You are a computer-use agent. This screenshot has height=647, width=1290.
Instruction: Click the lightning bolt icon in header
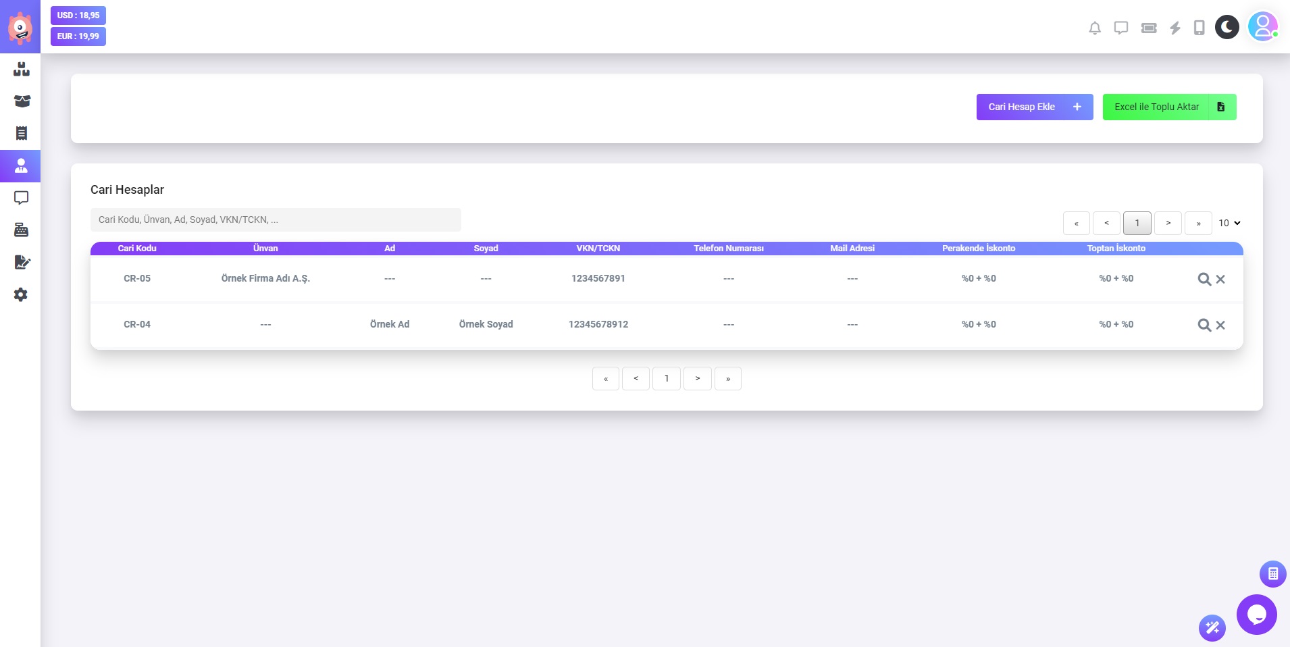(x=1175, y=28)
